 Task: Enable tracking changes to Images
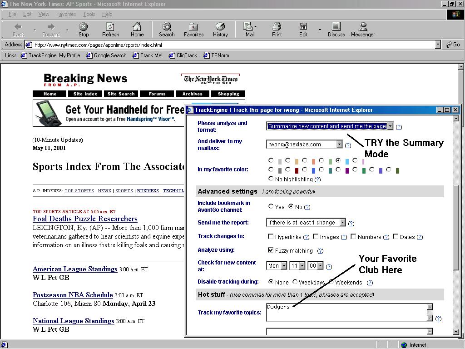[316, 236]
